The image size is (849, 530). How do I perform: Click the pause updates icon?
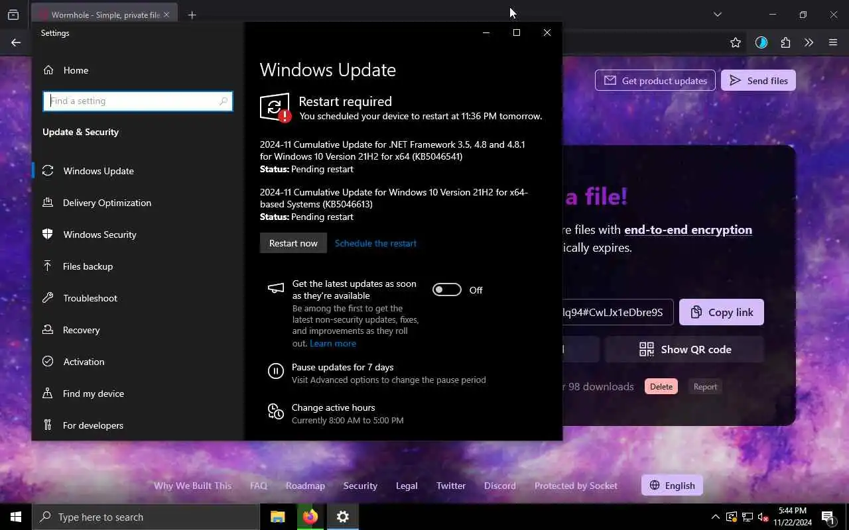coord(276,371)
